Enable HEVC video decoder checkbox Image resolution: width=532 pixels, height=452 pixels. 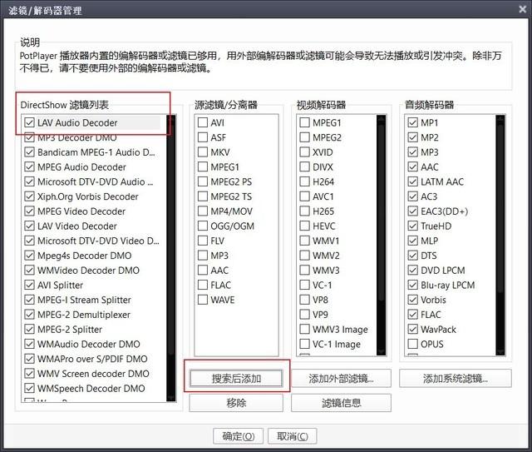[304, 226]
